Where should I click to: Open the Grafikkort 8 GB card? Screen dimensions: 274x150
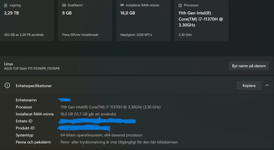click(85, 20)
